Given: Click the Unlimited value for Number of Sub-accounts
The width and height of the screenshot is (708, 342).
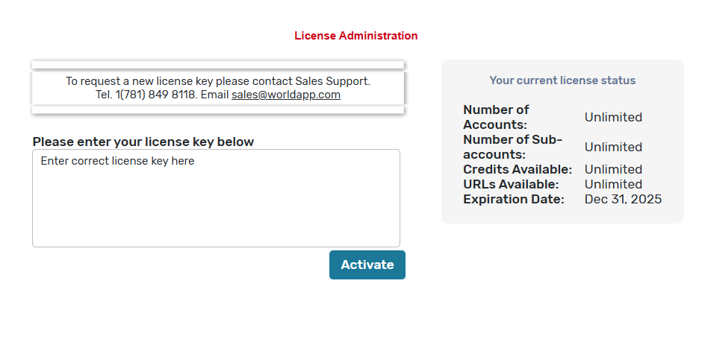Looking at the screenshot, I should (x=613, y=147).
